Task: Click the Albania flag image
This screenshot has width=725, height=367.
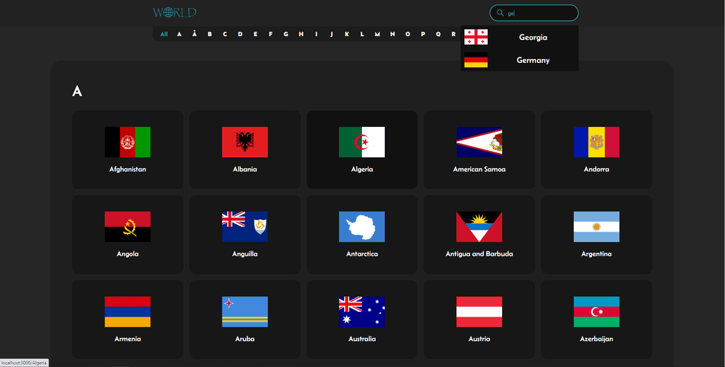Action: click(x=245, y=142)
